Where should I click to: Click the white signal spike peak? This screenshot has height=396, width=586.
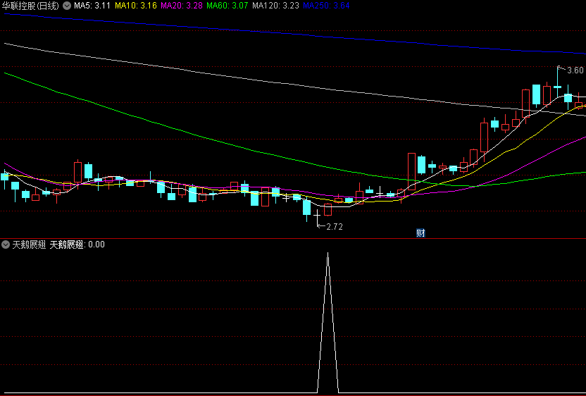[328, 254]
